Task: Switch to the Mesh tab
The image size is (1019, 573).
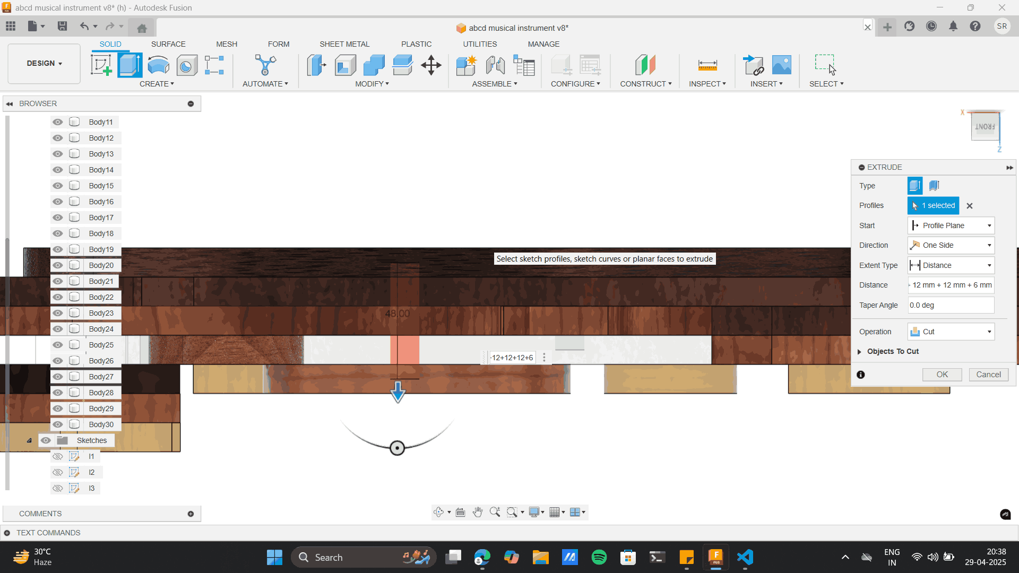Action: pos(227,44)
